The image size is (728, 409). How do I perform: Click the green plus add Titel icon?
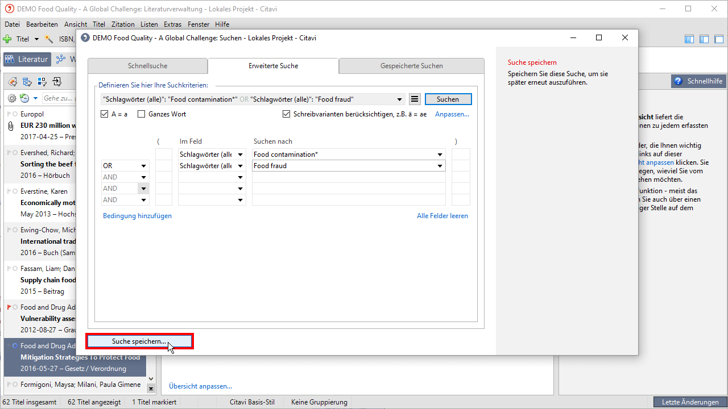7,39
